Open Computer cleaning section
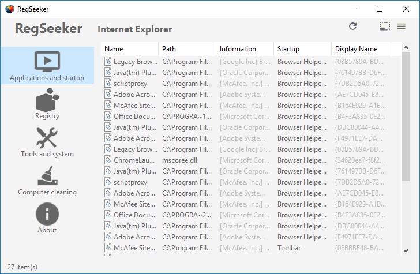Screen dimensions: 420x274 tap(47, 181)
